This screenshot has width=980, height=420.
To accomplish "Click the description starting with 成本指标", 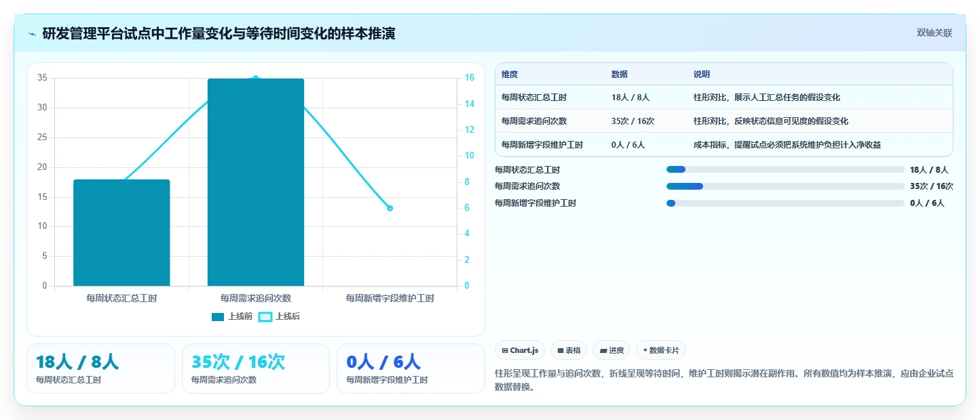I will pos(787,145).
